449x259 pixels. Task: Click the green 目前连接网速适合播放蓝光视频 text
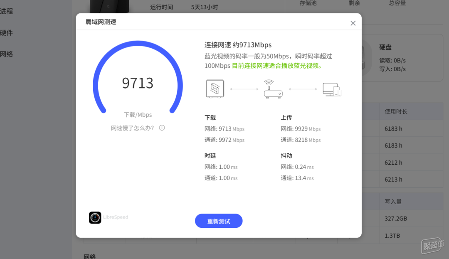277,66
